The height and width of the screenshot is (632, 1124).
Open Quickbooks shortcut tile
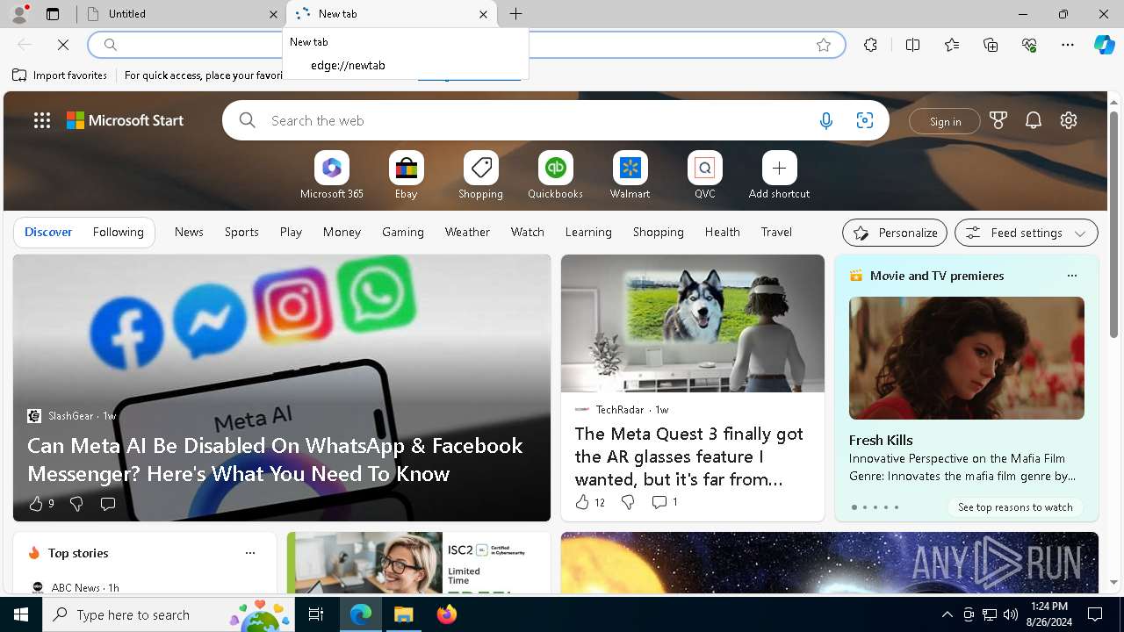click(556, 176)
